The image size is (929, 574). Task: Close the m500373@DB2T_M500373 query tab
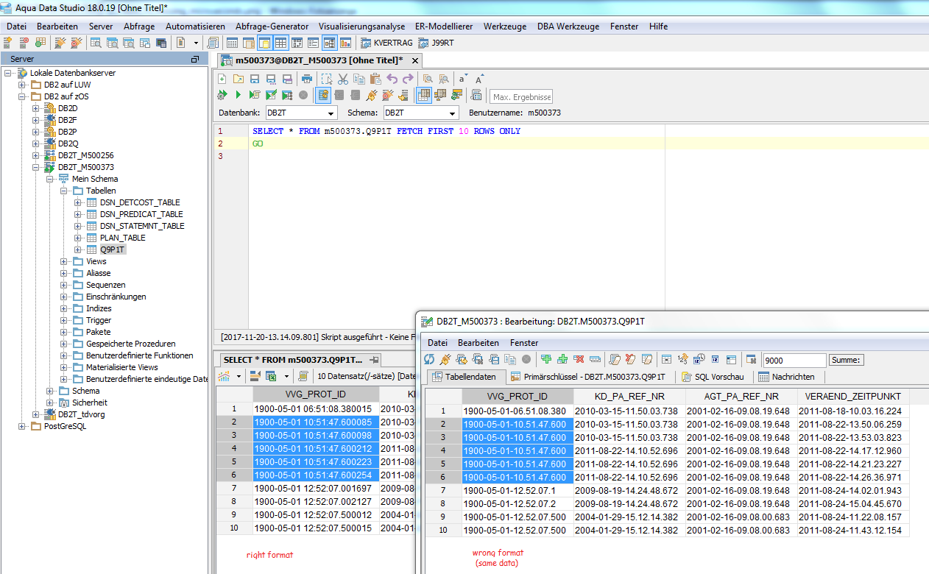414,60
